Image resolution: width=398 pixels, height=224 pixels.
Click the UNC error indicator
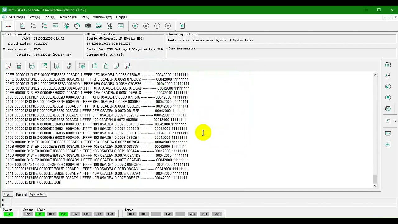[x=144, y=214]
